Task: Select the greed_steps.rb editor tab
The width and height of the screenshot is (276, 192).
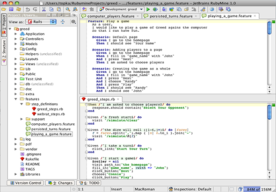Action: coord(101,99)
